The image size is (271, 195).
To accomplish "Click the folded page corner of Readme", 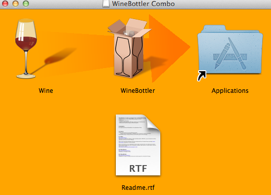I will pyautogui.click(x=153, y=123).
